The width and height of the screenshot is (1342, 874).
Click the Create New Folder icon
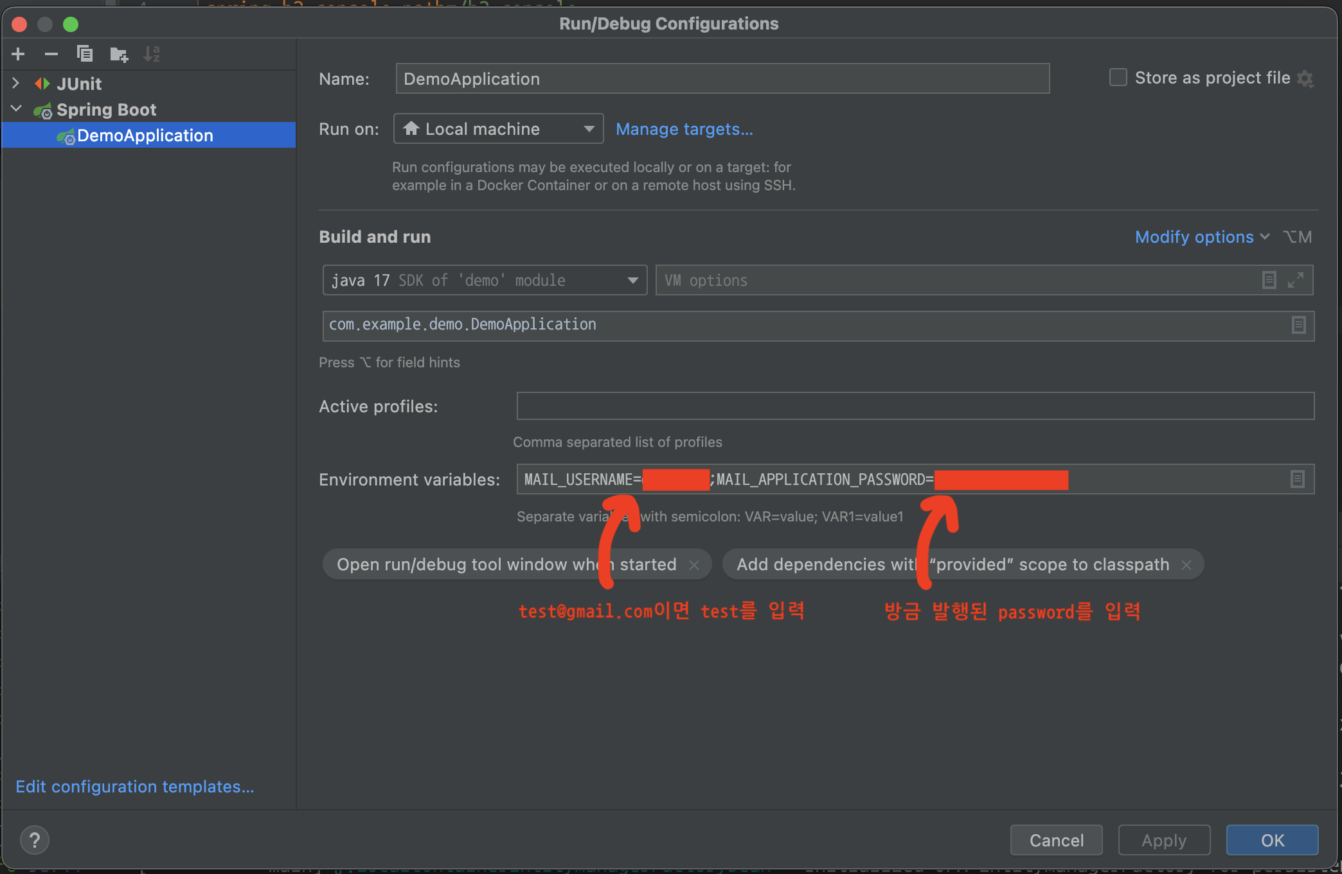119,55
